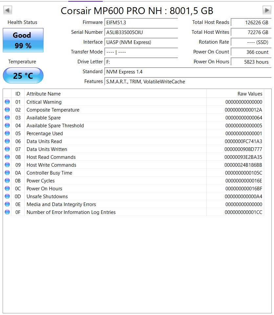This screenshot has height=315, width=274.
Task: Click the status orb for row 0C Power On Hours
Action: [7, 188]
